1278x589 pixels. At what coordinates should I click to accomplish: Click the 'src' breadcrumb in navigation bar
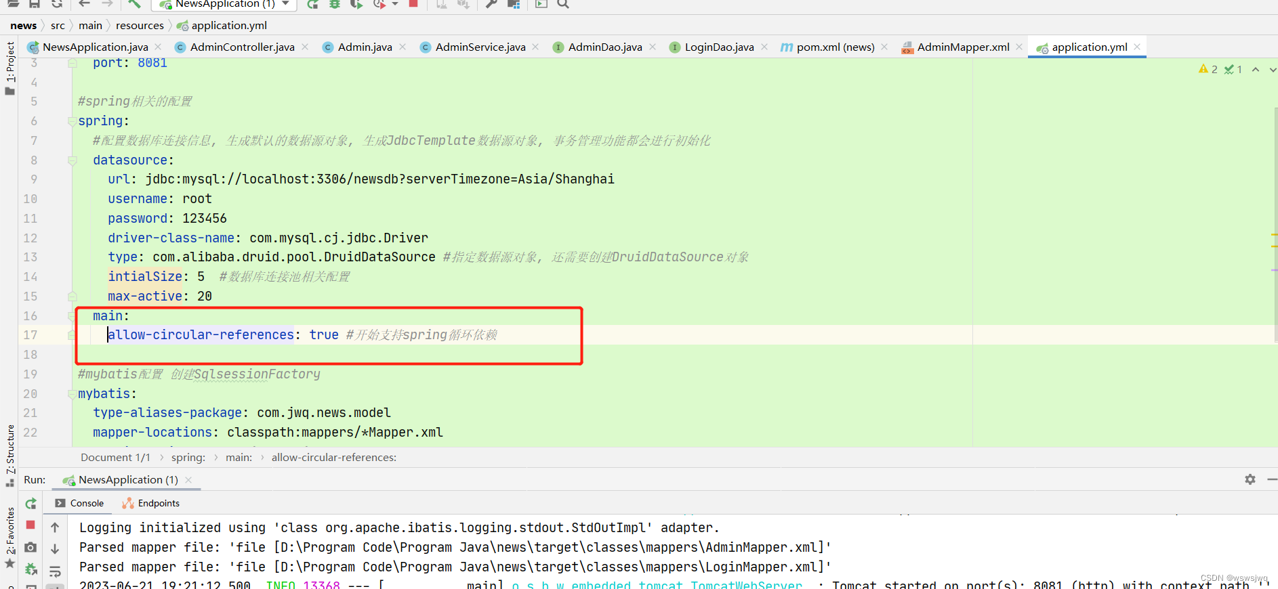pos(58,25)
